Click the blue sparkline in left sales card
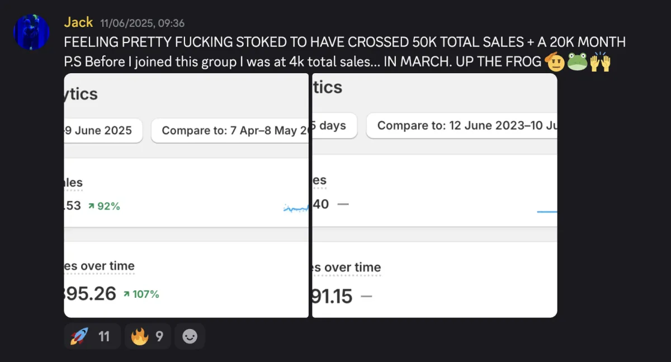 (296, 209)
